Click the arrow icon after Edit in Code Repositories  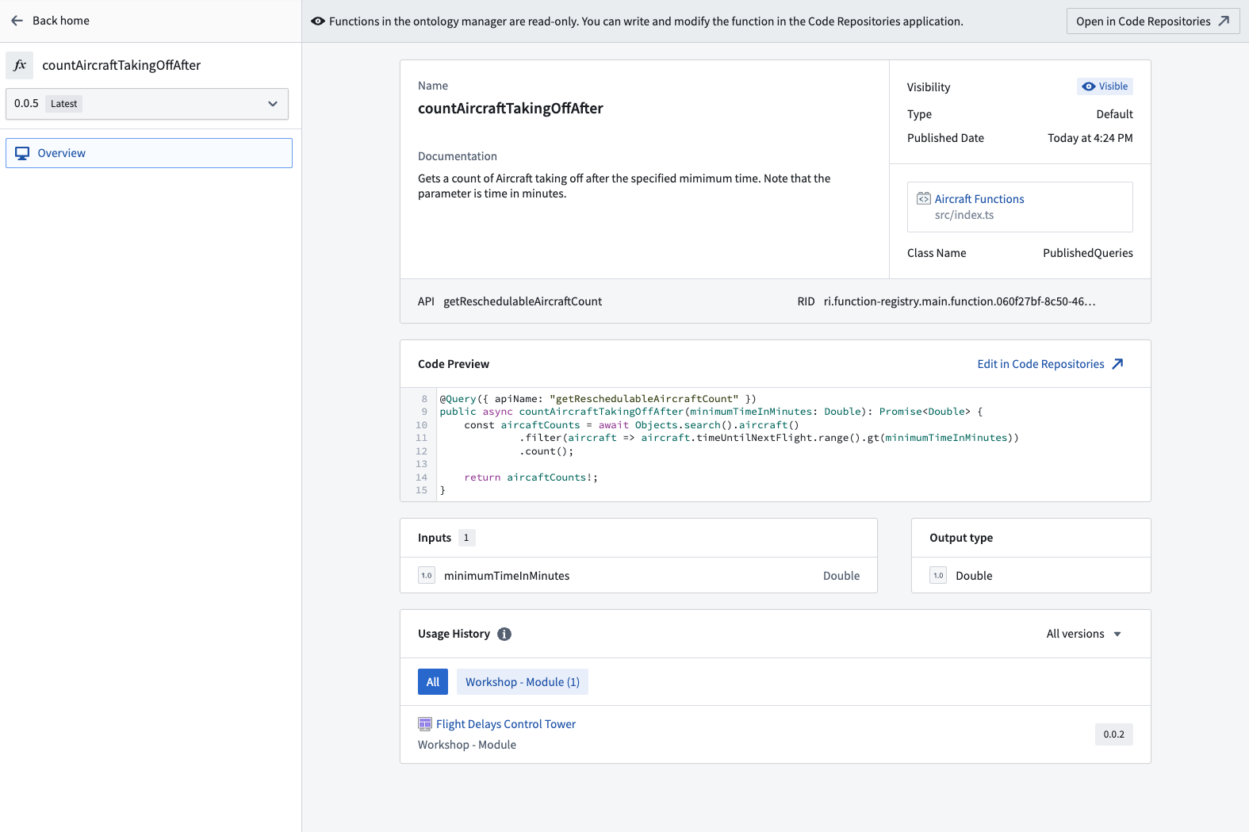(1117, 364)
